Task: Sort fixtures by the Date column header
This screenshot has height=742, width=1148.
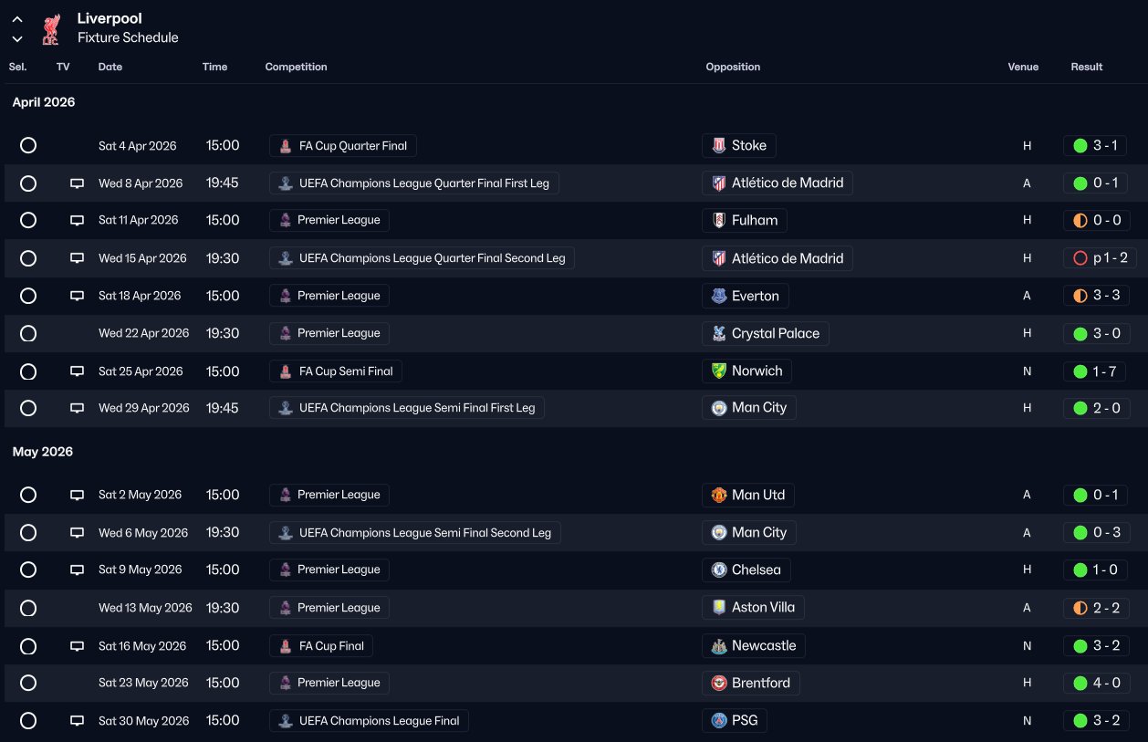Action: (x=110, y=67)
